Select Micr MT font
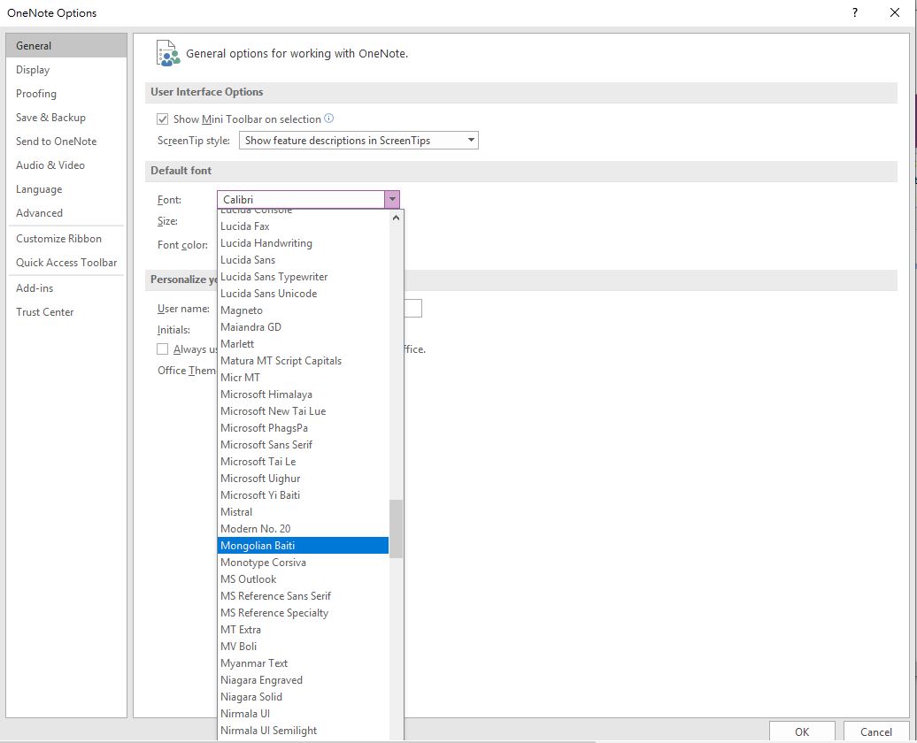 click(x=303, y=378)
